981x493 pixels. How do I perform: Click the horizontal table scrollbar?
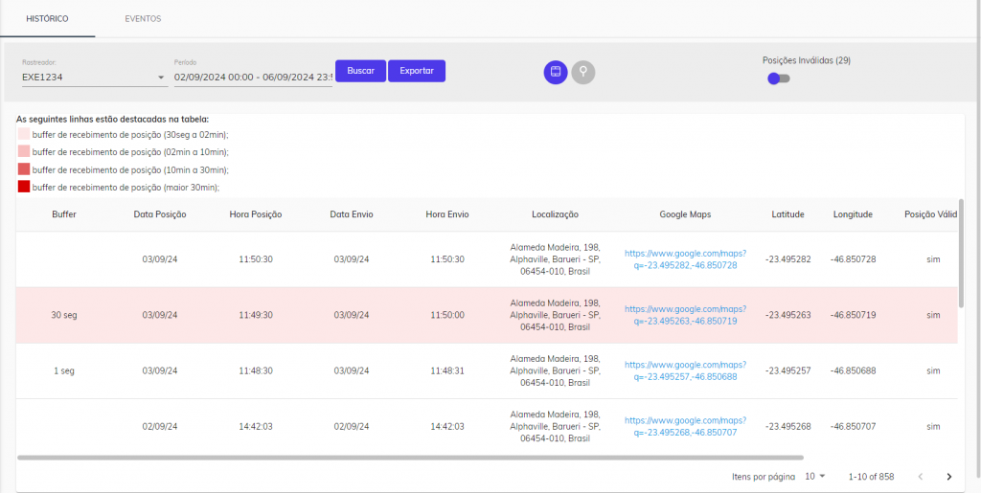(410, 458)
